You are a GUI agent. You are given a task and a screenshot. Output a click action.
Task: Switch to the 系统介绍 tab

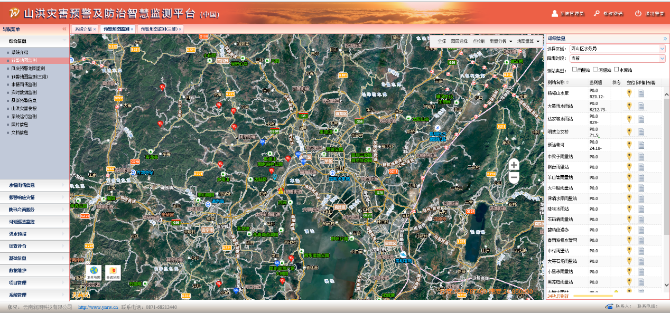point(83,29)
